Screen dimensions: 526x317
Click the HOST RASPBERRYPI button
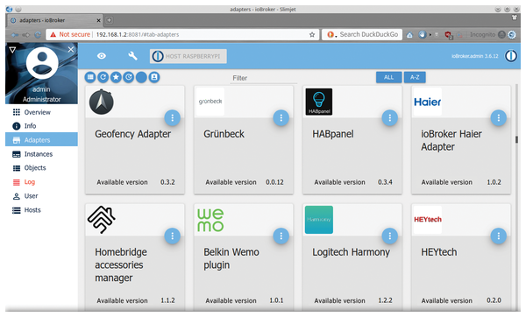pos(188,56)
